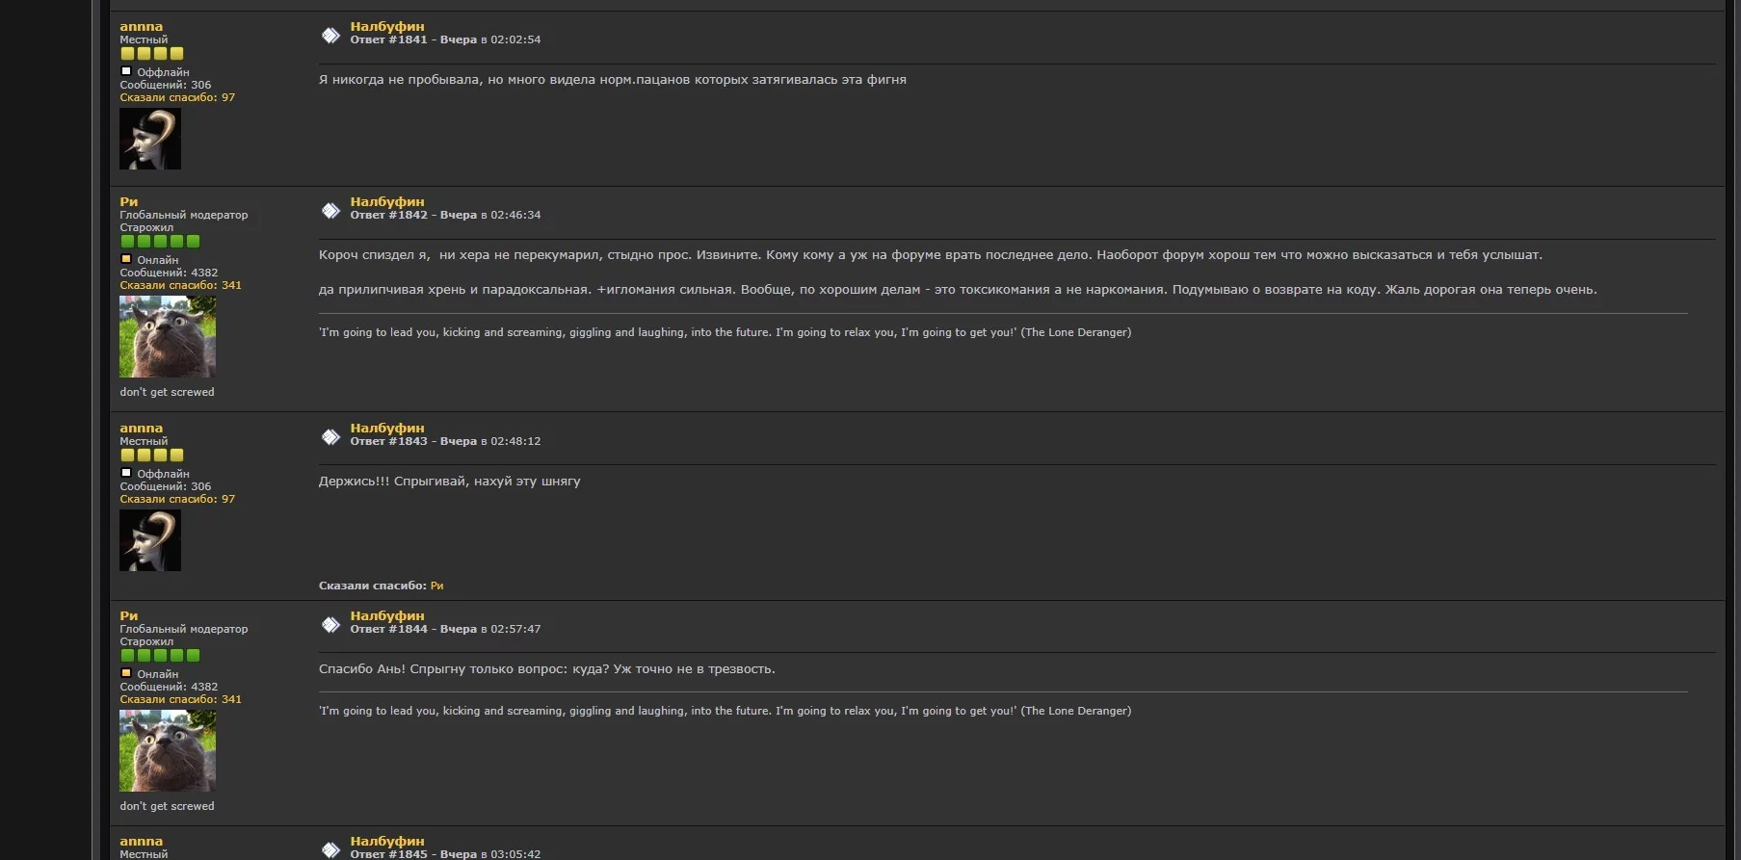Click 'Сказали спасибо: 341' under Ри in reply #1844
The width and height of the screenshot is (1741, 860).
tap(181, 699)
